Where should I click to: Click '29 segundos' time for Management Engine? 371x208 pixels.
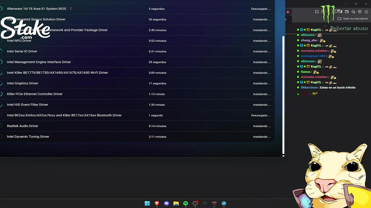click(157, 62)
